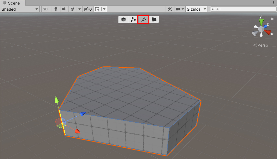The width and height of the screenshot is (277, 159).
Task: Toggle hidden objects visibility counter
Action: point(88,9)
